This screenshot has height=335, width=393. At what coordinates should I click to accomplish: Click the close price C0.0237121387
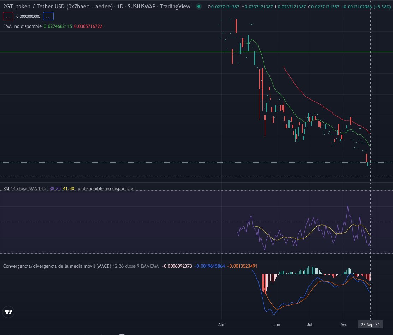[323, 7]
